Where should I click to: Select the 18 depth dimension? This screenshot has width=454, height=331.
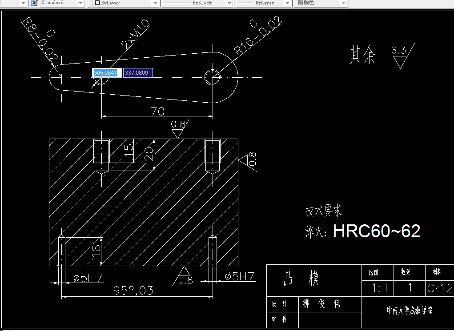[x=96, y=251]
